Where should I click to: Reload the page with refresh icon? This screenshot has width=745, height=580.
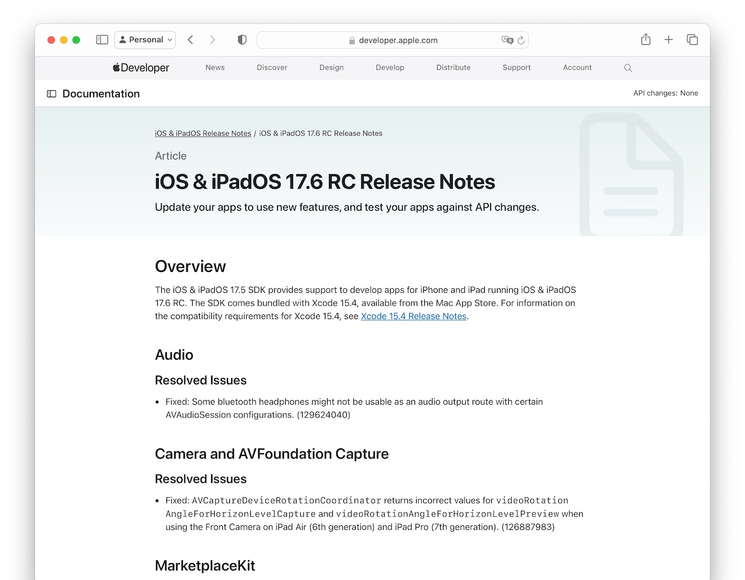(521, 40)
